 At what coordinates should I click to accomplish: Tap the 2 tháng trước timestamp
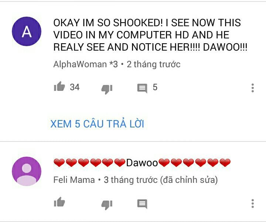(154, 64)
